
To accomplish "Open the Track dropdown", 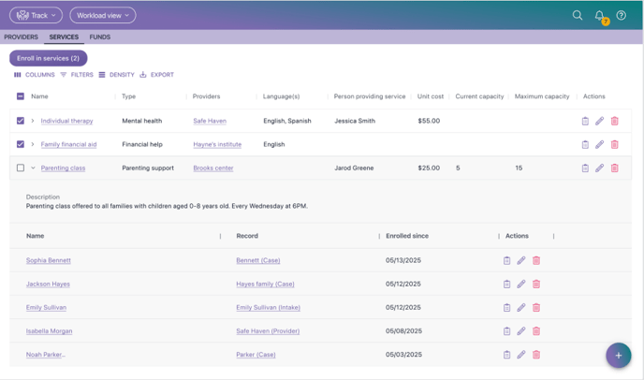I will click(36, 15).
